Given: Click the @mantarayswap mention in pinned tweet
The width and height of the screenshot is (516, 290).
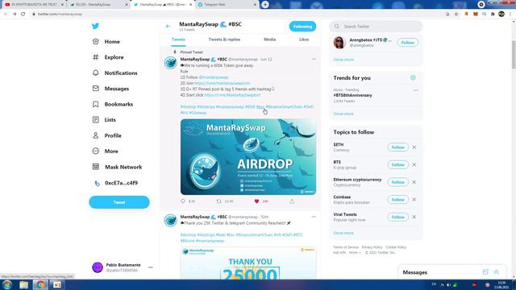Looking at the screenshot, I should coord(213,77).
